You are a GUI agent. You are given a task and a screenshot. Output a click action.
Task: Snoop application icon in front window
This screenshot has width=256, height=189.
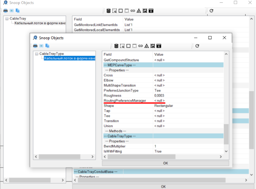tap(159, 46)
